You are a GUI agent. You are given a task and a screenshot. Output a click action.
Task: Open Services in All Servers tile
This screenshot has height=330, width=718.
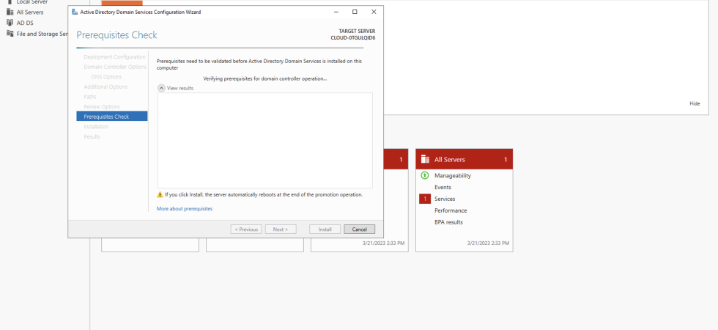445,199
